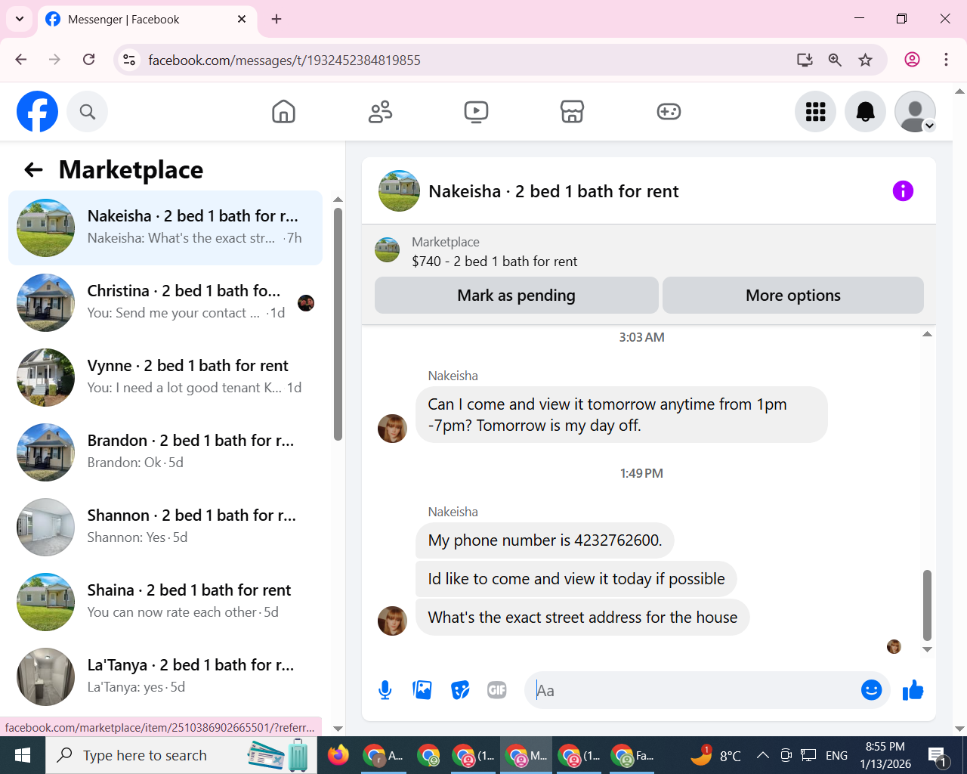967x774 pixels.
Task: Click Nakeisha's avatar beside the address message
Action: (392, 621)
